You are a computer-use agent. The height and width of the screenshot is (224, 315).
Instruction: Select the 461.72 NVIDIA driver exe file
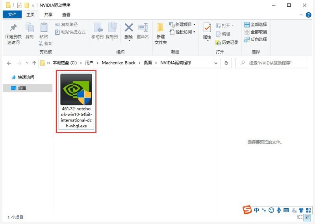[76, 101]
